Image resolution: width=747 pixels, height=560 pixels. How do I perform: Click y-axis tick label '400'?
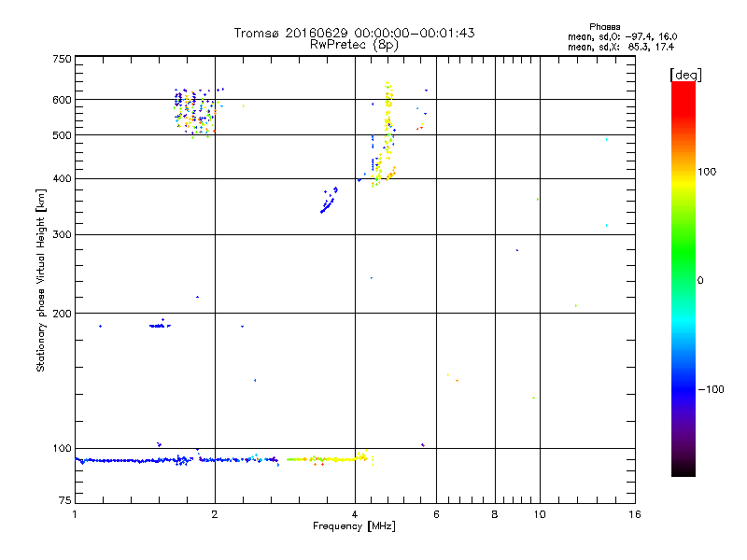62,178
